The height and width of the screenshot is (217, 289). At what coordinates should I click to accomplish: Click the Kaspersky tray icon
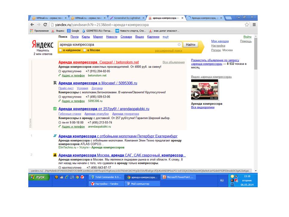(236, 181)
